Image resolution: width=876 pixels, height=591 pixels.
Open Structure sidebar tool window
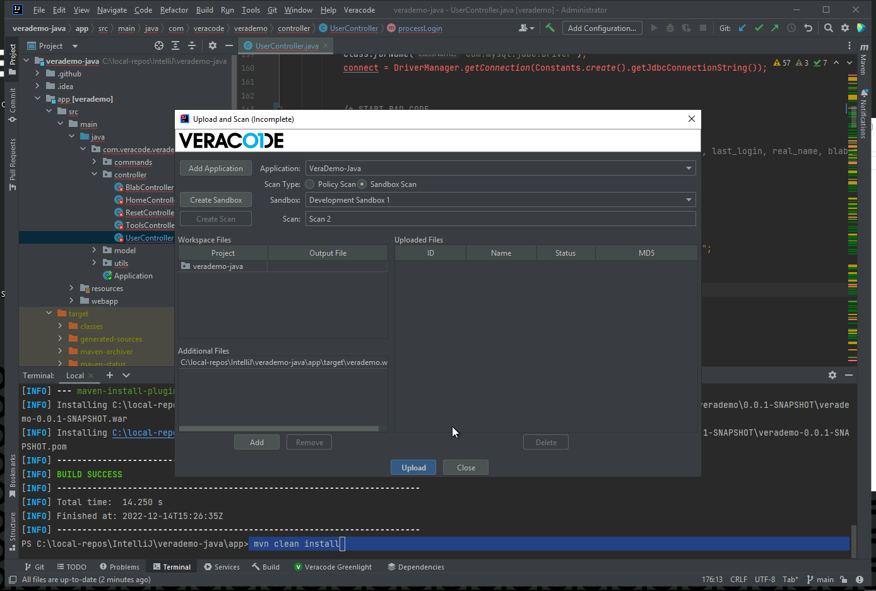click(x=12, y=530)
